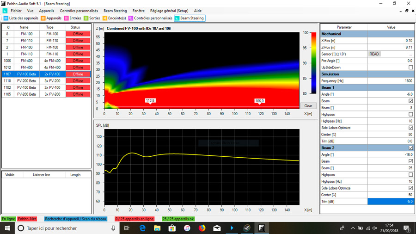Open People icon in system tray

(342, 228)
